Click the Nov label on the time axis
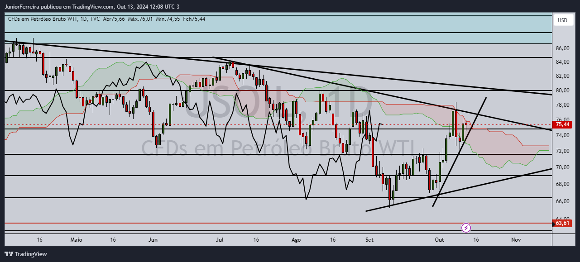 (515, 239)
